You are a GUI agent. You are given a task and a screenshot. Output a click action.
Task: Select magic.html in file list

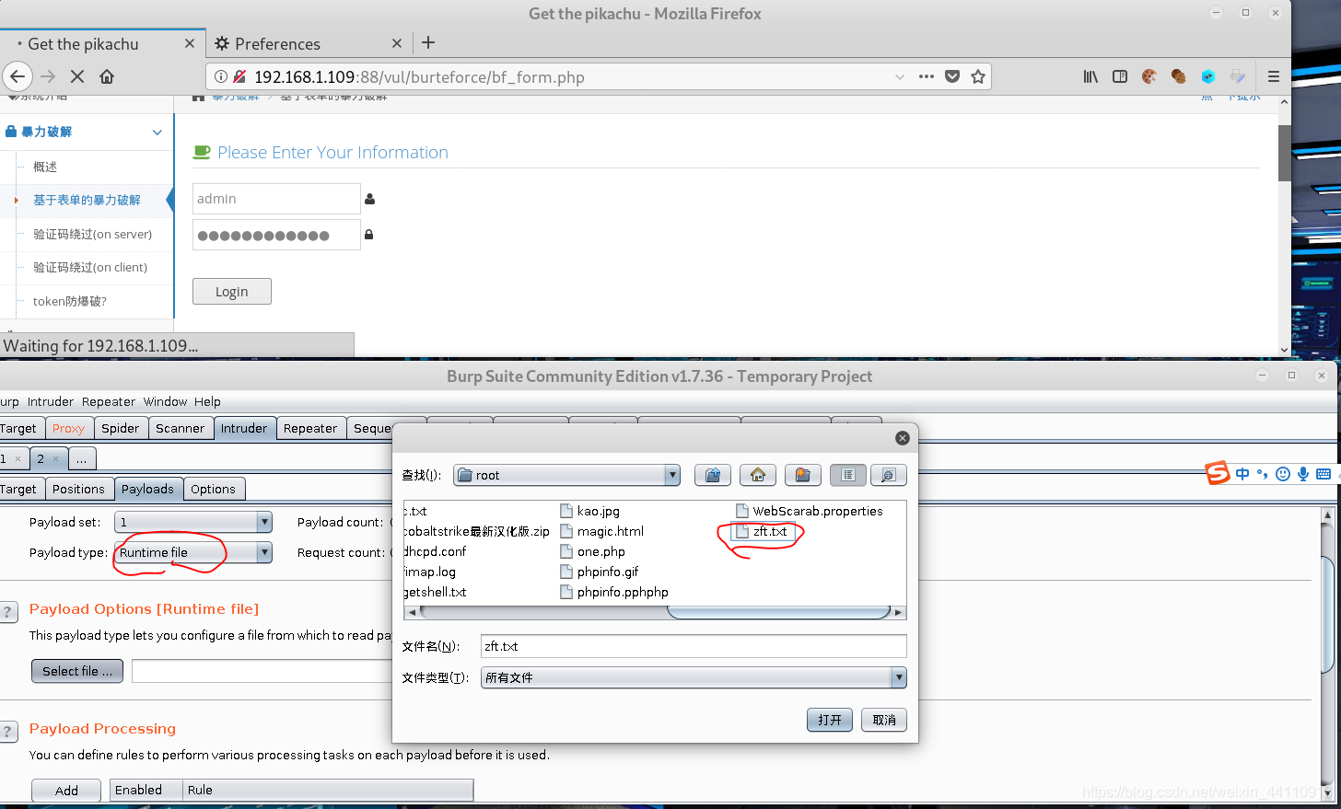[602, 531]
